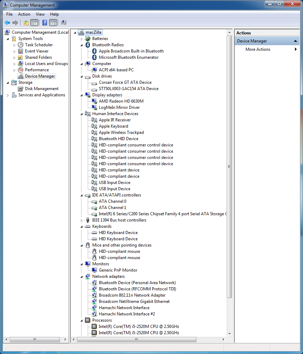The height and width of the screenshot is (354, 303).
Task: Select Hamachi Network Interface #2
Action: click(127, 314)
